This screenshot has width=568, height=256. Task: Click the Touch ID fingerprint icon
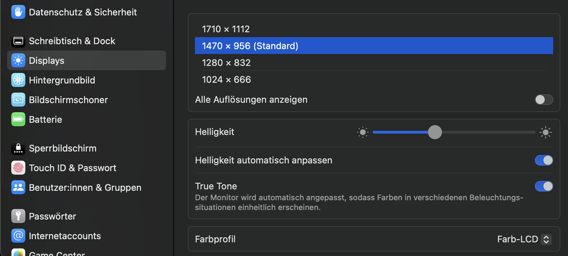pyautogui.click(x=18, y=167)
